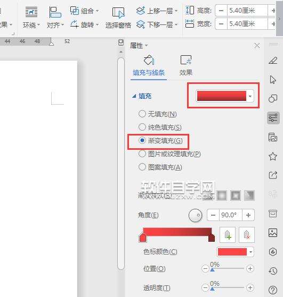This screenshot has width=283, height=297.
Task: Open 选择窗格 selection pane
Action: (x=118, y=18)
